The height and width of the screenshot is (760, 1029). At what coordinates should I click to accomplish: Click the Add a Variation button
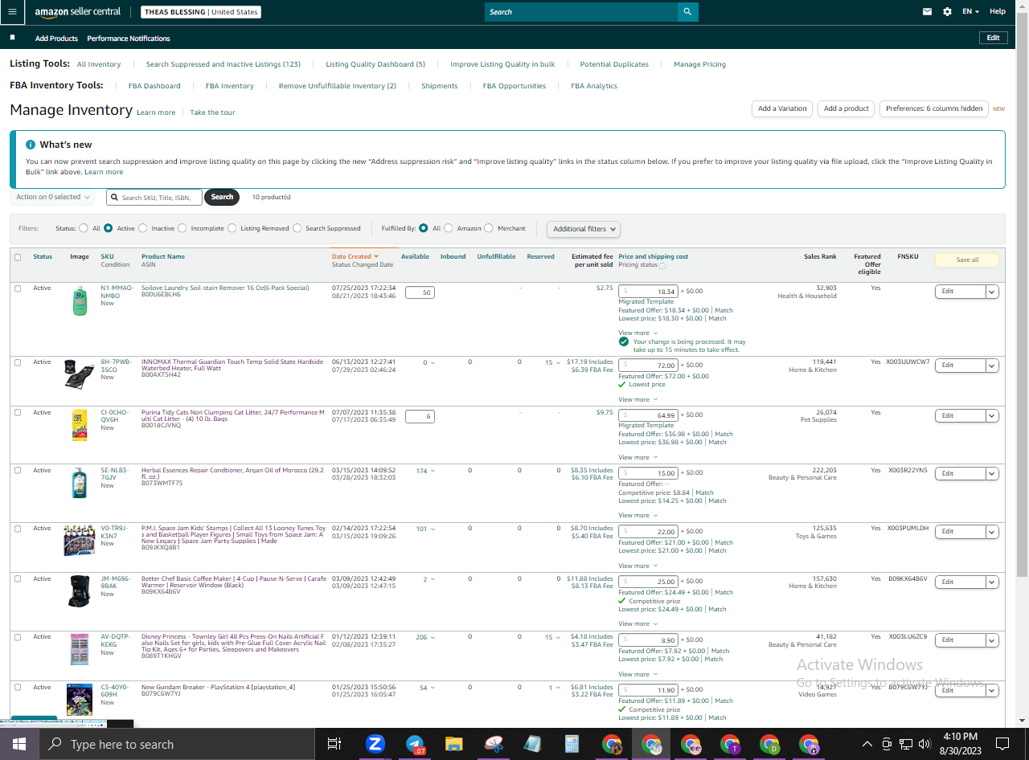pyautogui.click(x=782, y=108)
